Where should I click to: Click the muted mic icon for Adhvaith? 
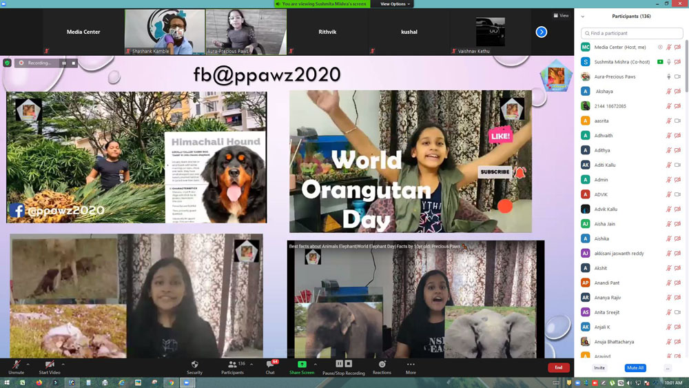(669, 135)
